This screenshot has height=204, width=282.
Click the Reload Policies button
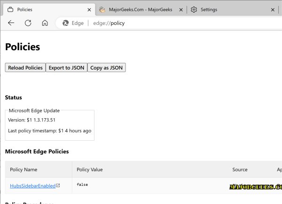(25, 68)
